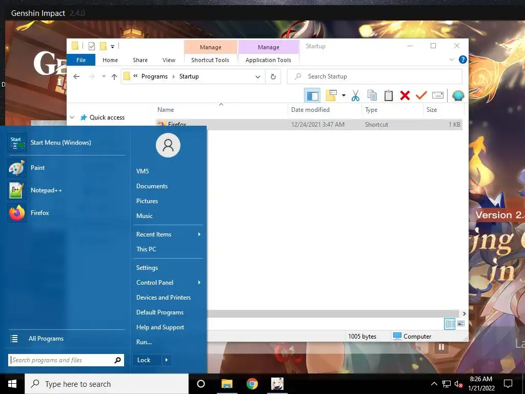Click the Cortana circle taskbar icon
The height and width of the screenshot is (394, 525).
click(200, 384)
